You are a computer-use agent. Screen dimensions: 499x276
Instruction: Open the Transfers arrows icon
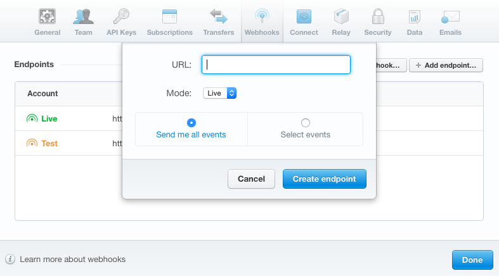pos(219,16)
